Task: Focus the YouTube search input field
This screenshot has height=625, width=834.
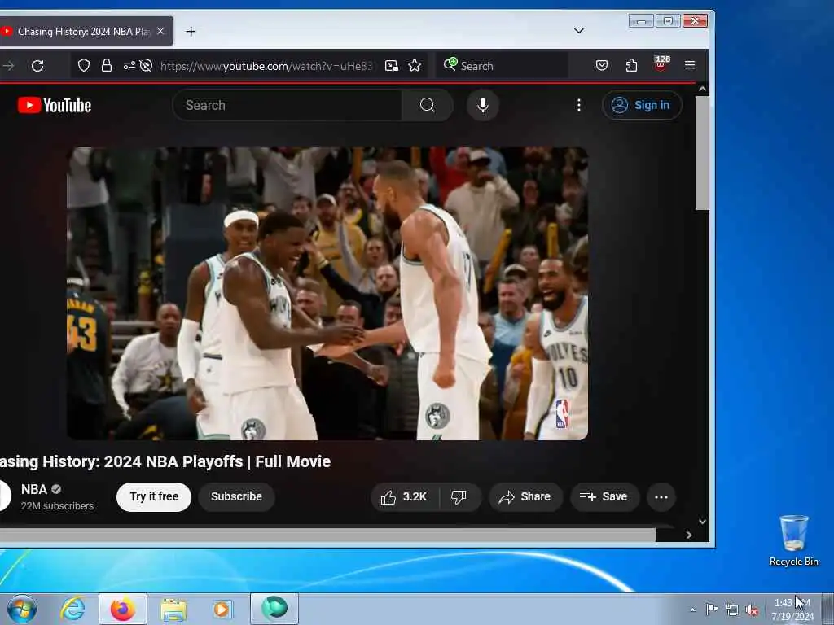Action: (x=288, y=105)
